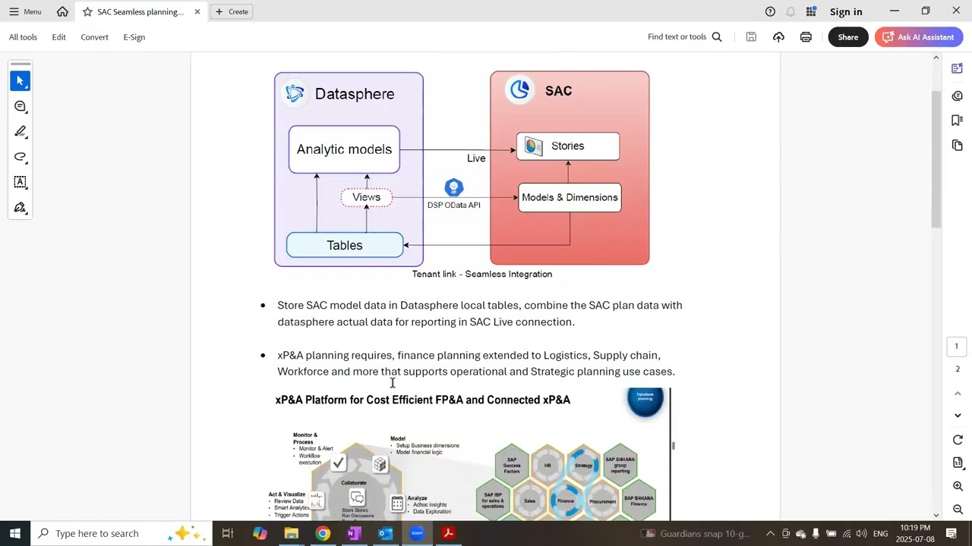This screenshot has height=546, width=972.
Task: Open Task View on the taskbar
Action: (x=227, y=533)
